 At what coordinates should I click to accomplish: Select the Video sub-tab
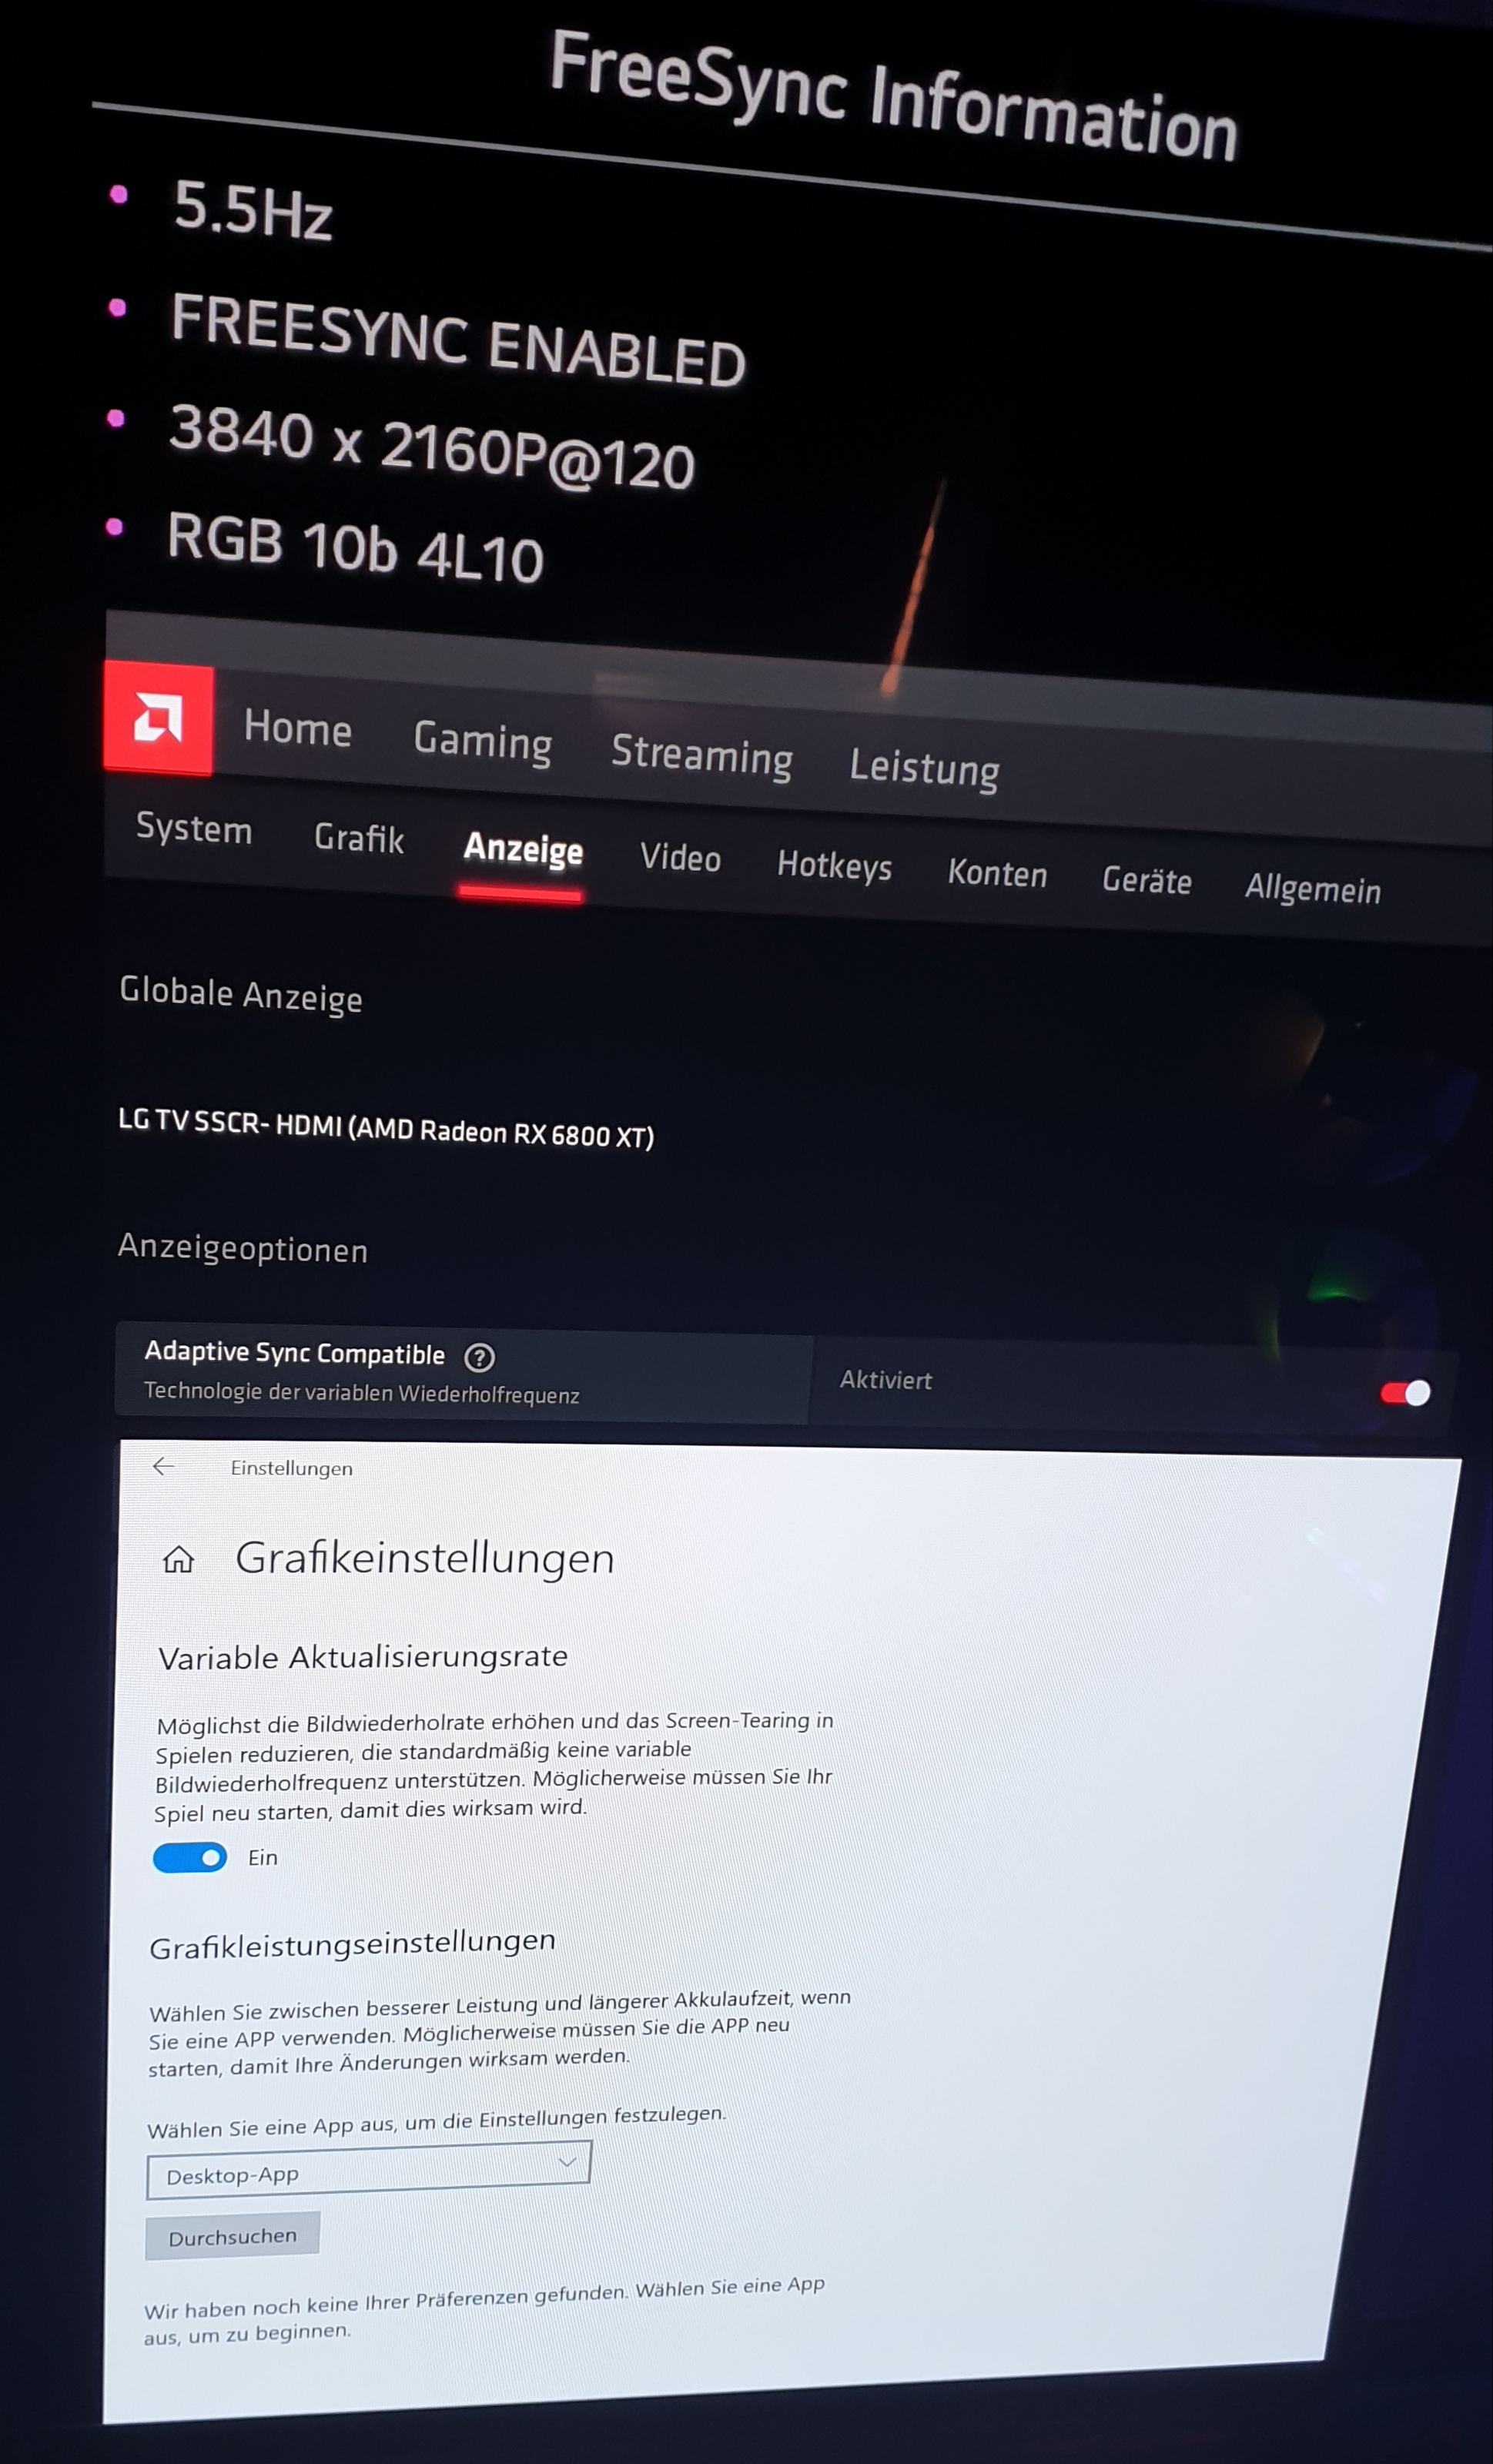coord(680,858)
